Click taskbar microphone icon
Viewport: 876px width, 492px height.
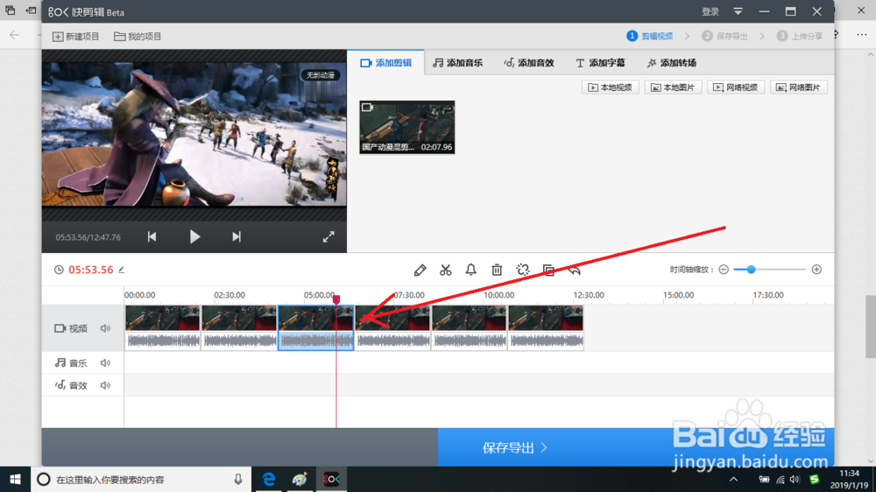point(238,479)
